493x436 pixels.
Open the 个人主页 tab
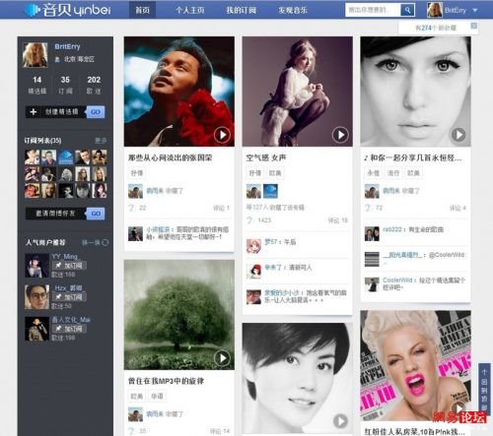tap(190, 10)
